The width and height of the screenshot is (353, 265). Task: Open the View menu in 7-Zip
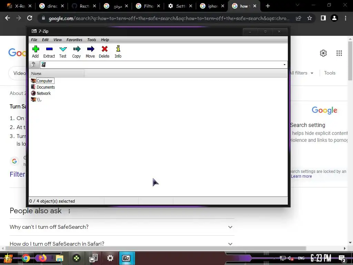pyautogui.click(x=58, y=40)
